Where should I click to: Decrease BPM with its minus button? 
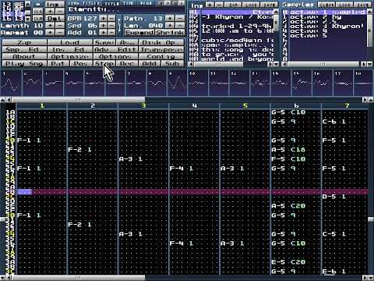click(111, 19)
